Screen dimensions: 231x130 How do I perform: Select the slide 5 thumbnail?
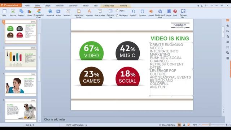click(x=21, y=110)
